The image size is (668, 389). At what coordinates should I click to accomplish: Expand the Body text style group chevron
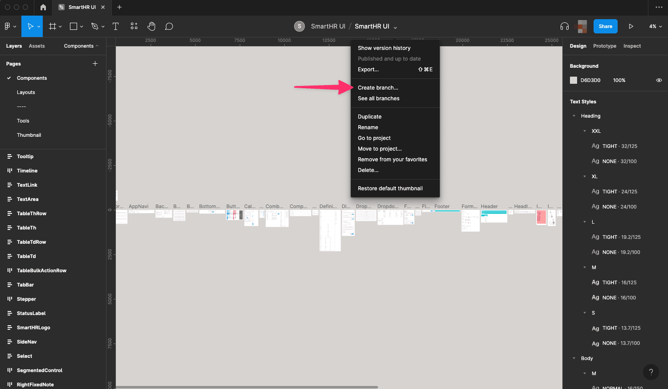[574, 358]
